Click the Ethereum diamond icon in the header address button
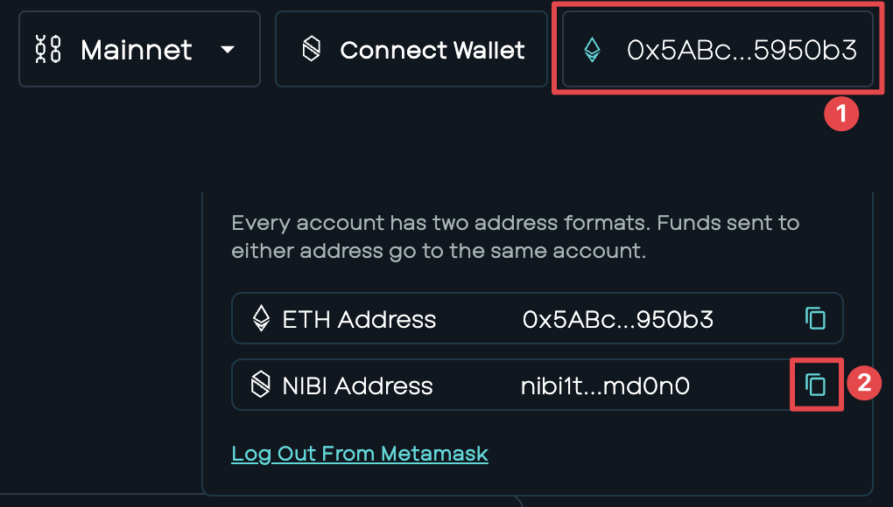Viewport: 893px width, 507px height. pos(593,50)
